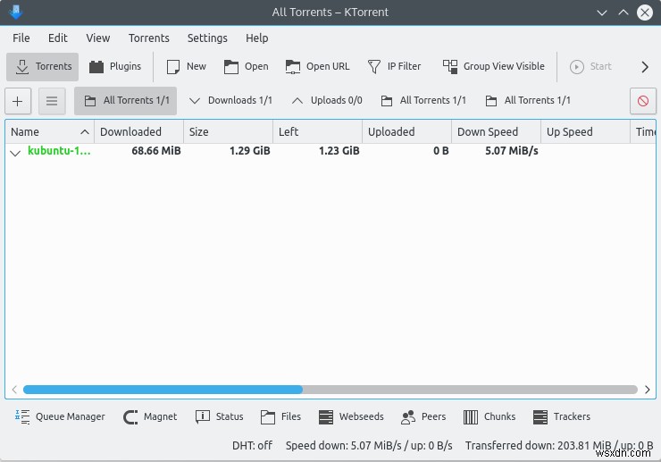
Task: Click the KTorrent app icon in title bar
Action: click(x=15, y=12)
